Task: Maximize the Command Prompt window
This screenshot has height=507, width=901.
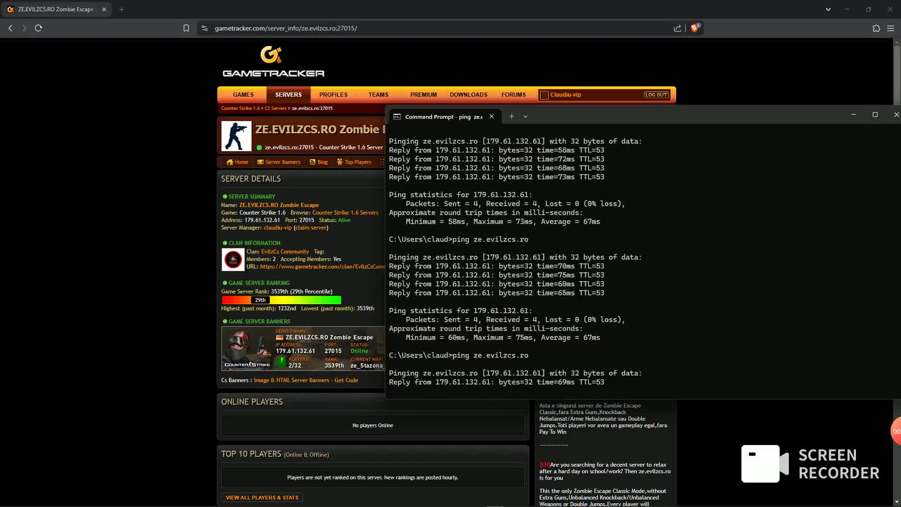Action: [875, 115]
